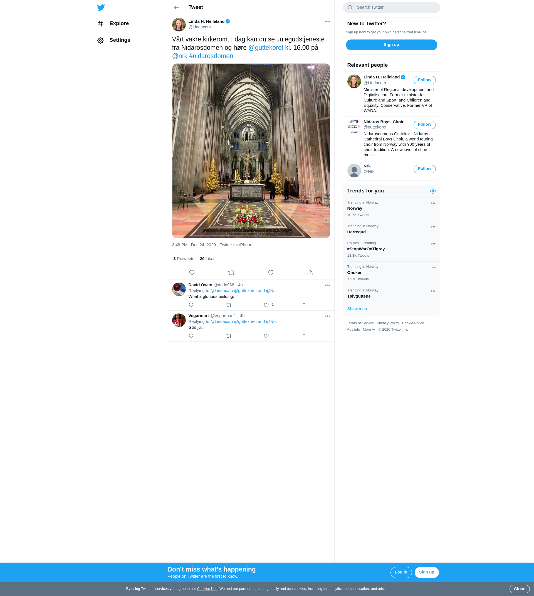Like David Owen's reply

[266, 305]
